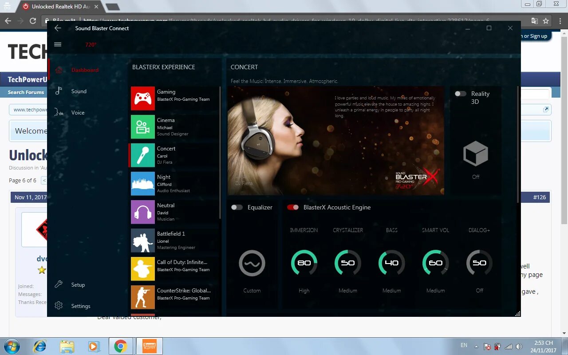Adjust the Immersion dial at 80
This screenshot has width=568, height=355.
[x=304, y=263]
